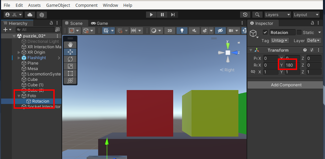Uncheck the Rotacion active checkbox
The image size is (325, 159).
point(265,32)
